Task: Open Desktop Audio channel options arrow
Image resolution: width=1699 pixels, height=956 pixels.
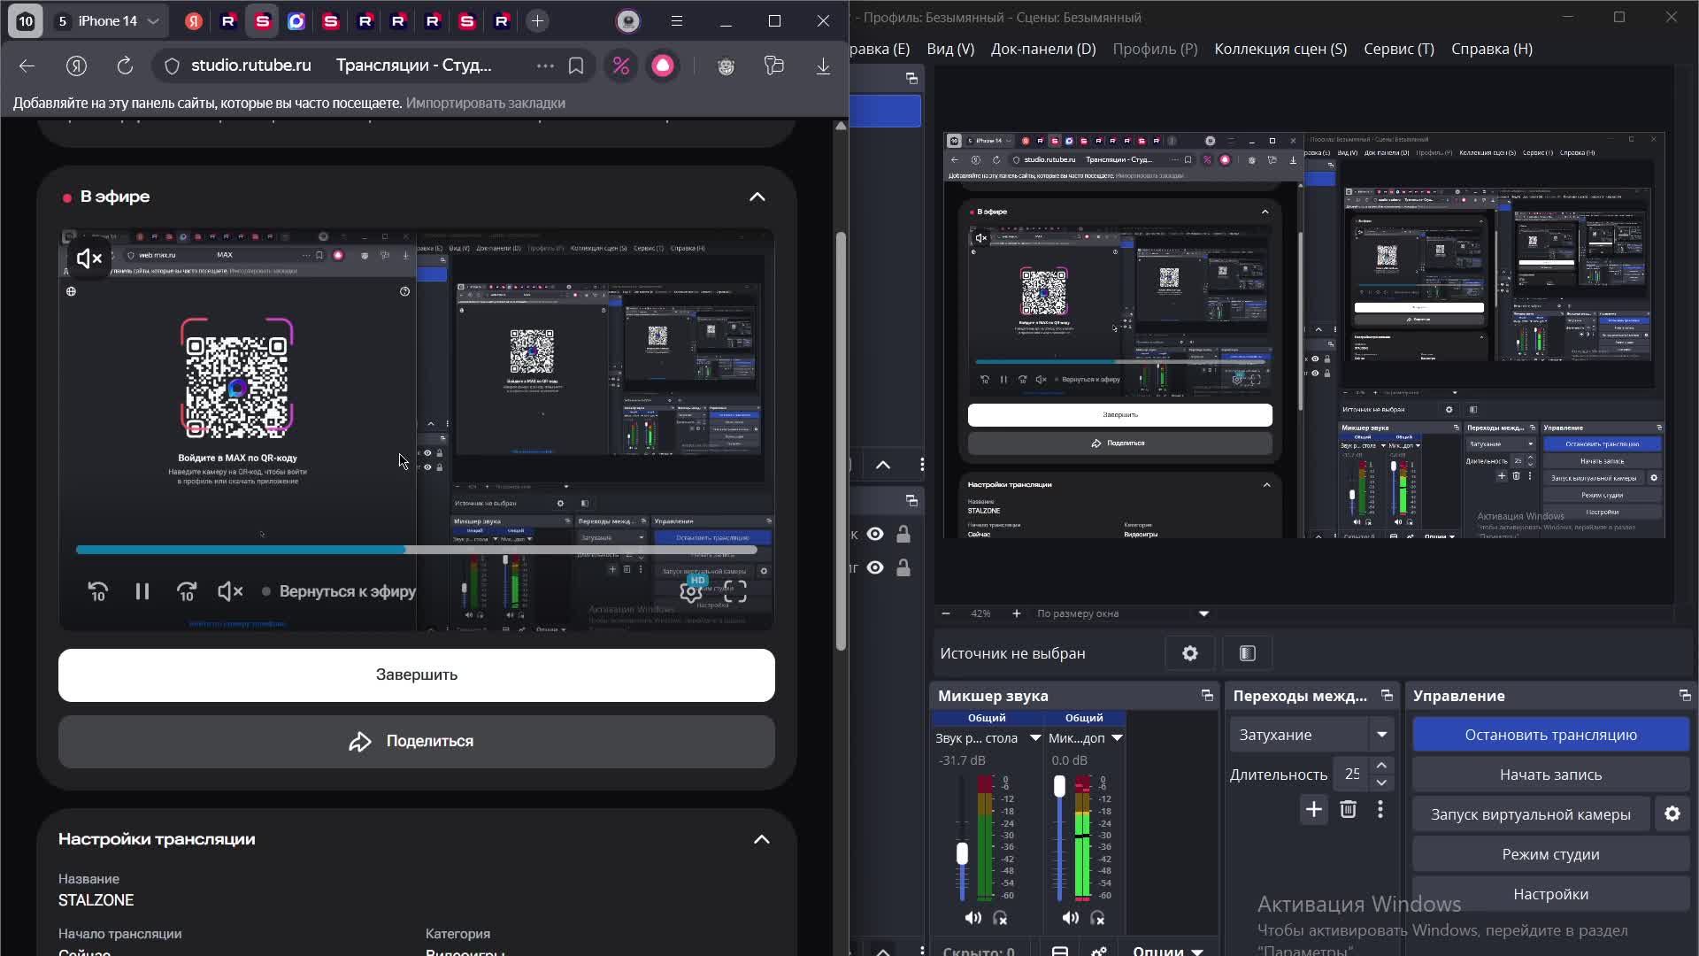Action: click(x=1035, y=738)
